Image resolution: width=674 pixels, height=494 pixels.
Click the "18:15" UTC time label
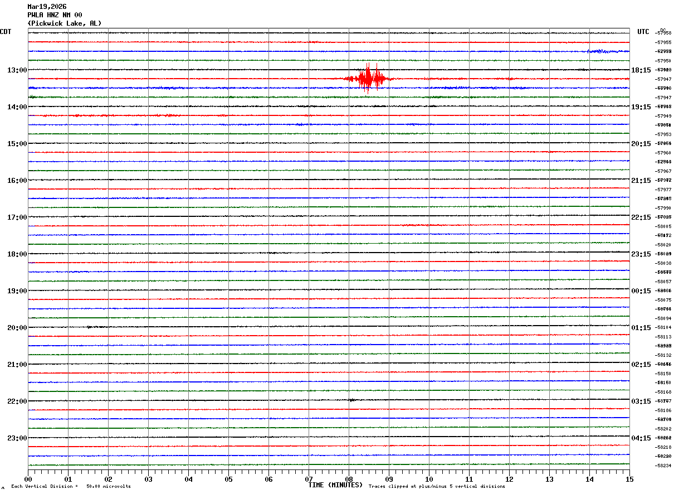click(641, 70)
